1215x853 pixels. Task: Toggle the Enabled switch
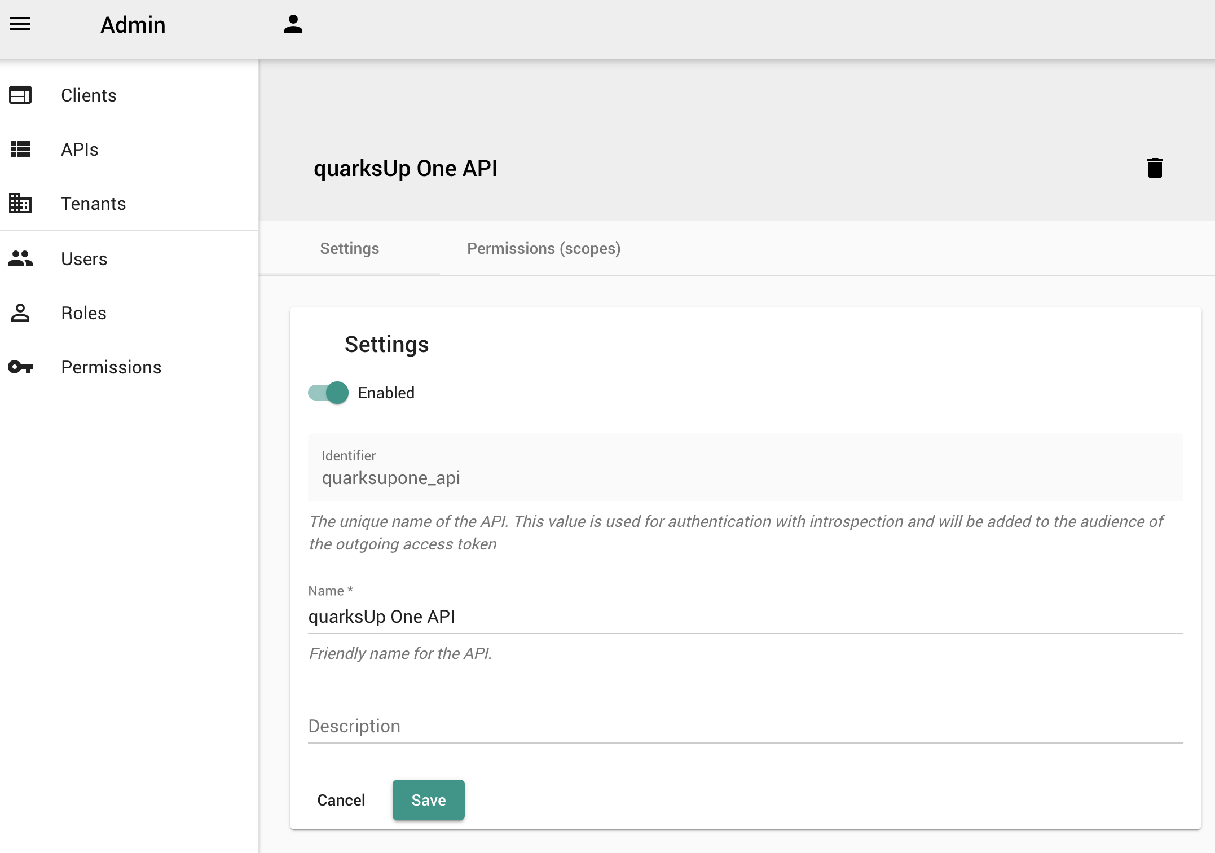coord(328,393)
